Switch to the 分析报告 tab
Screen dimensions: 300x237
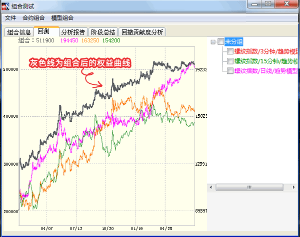73,32
